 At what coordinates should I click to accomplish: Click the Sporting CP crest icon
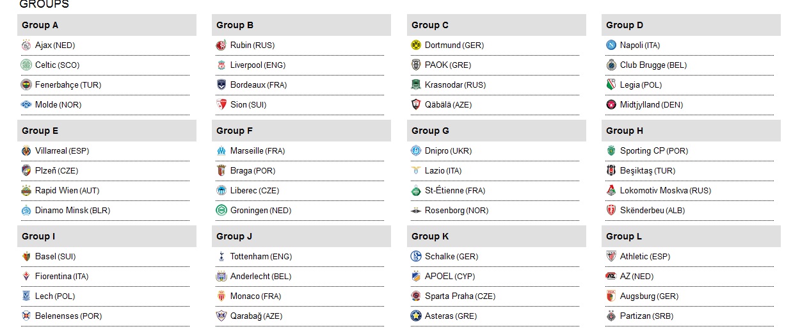coord(611,151)
